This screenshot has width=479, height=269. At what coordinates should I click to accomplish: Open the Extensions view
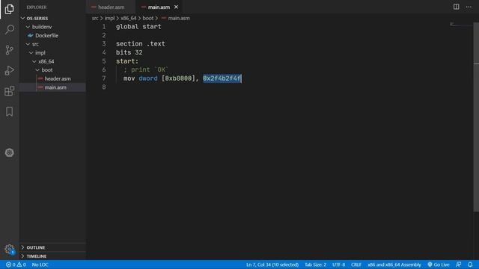9,91
